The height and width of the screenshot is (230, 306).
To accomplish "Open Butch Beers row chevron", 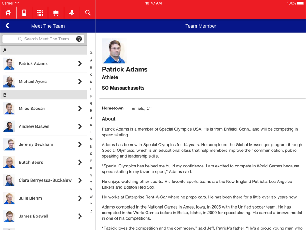I will pos(80,162).
